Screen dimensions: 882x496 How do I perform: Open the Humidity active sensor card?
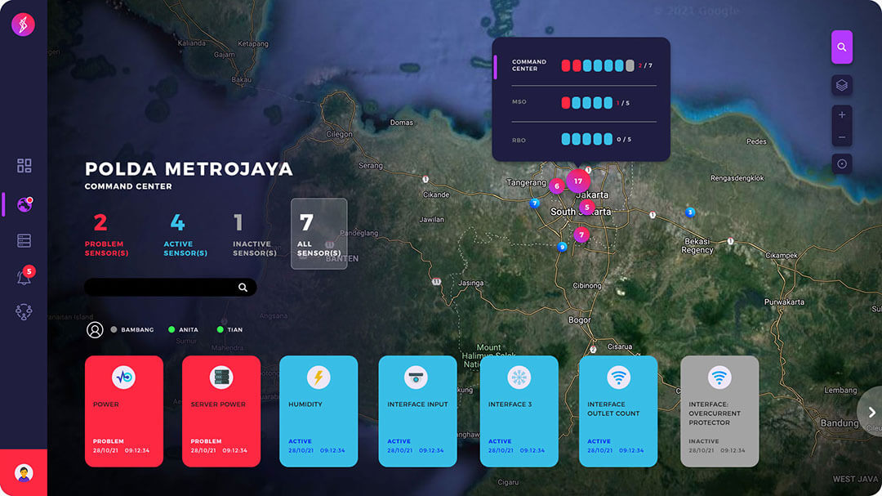(x=318, y=411)
